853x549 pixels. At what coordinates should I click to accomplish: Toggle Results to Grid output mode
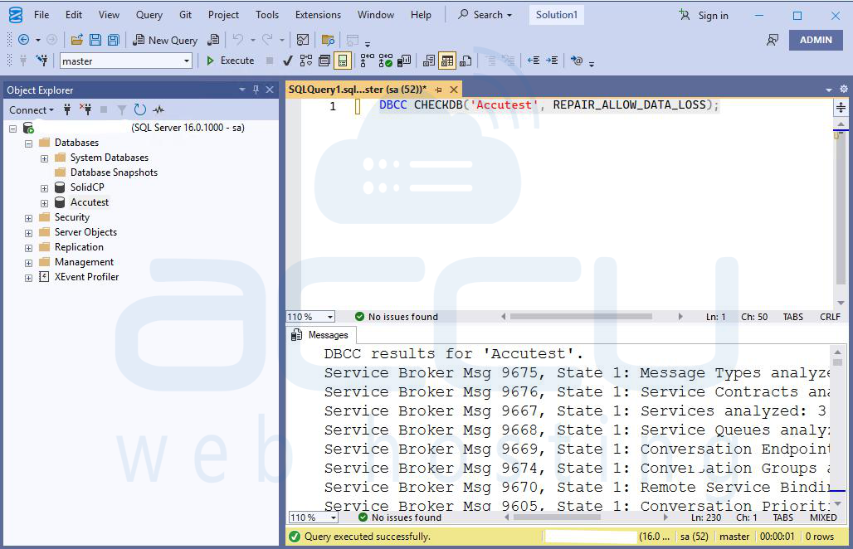(447, 61)
